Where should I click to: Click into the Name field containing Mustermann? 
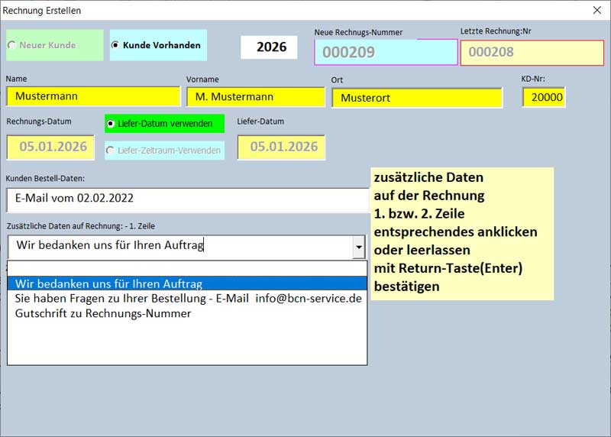pos(92,96)
